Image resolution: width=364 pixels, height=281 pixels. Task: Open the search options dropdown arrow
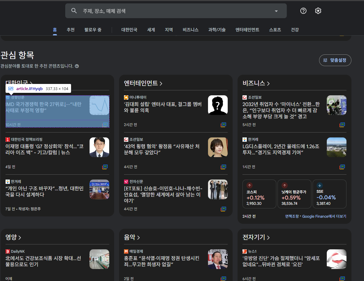click(x=276, y=11)
